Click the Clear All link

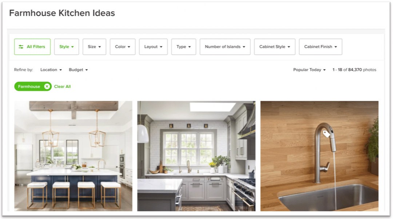[x=62, y=86]
